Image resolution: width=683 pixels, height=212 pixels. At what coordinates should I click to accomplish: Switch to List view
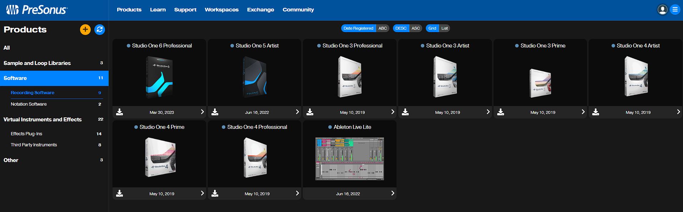(444, 28)
